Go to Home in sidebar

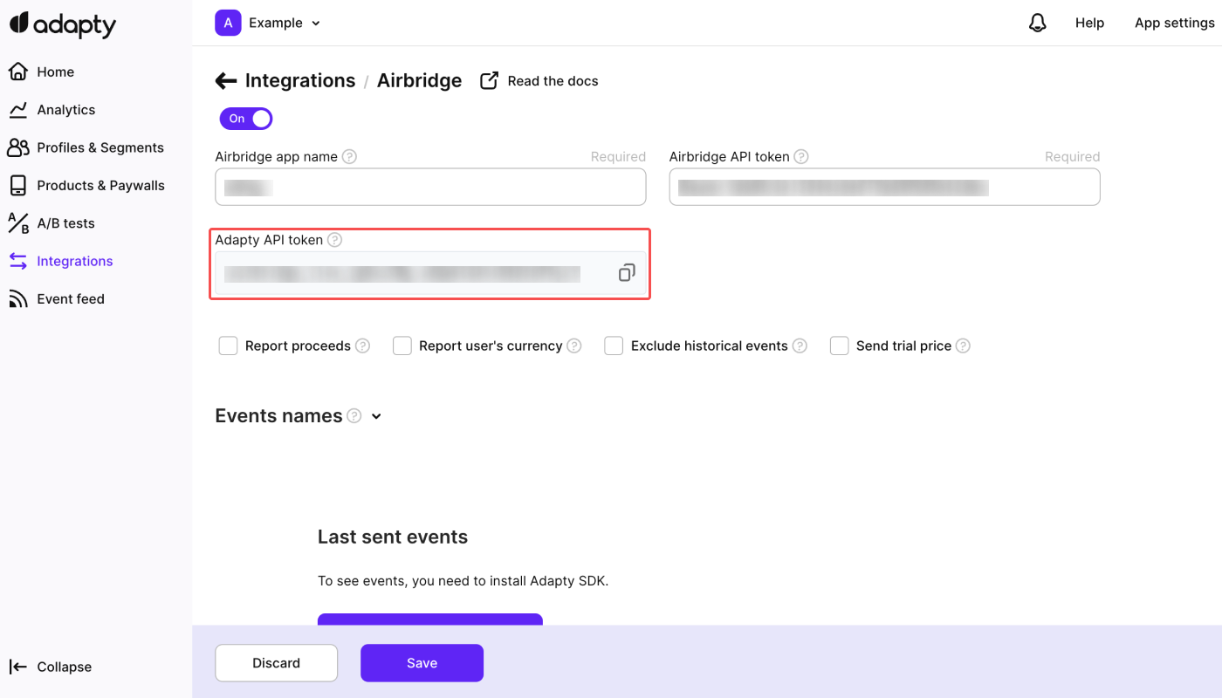[56, 72]
